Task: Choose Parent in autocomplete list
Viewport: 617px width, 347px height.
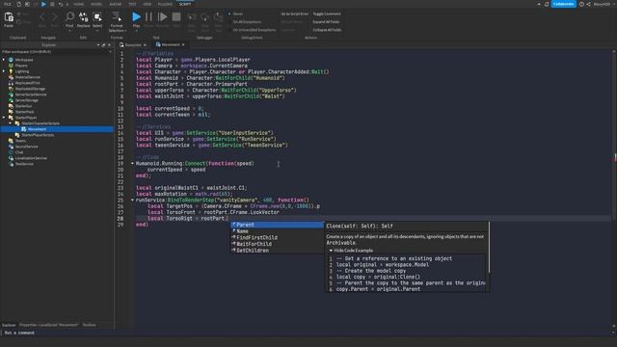Action: click(x=277, y=225)
